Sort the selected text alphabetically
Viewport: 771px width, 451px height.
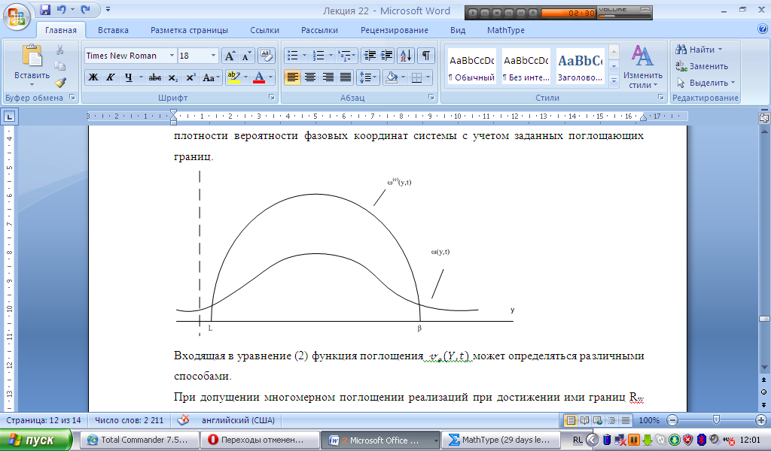(406, 56)
